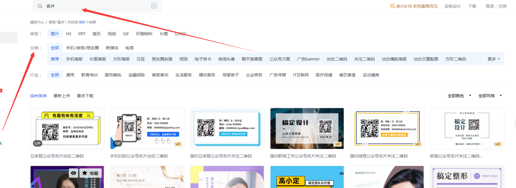Select the 视频 type filter

[112, 34]
